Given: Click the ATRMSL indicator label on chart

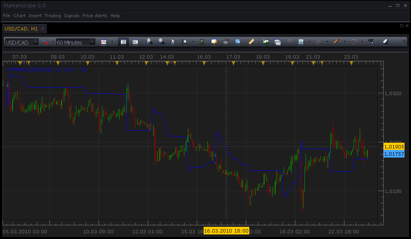Looking at the screenshot, I should 47,69.
